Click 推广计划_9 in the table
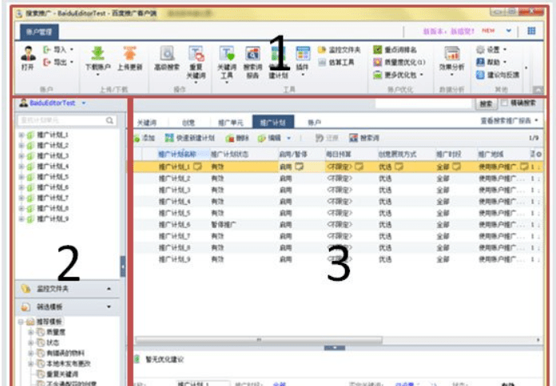Image resolution: width=556 pixels, height=386 pixels. (174, 259)
